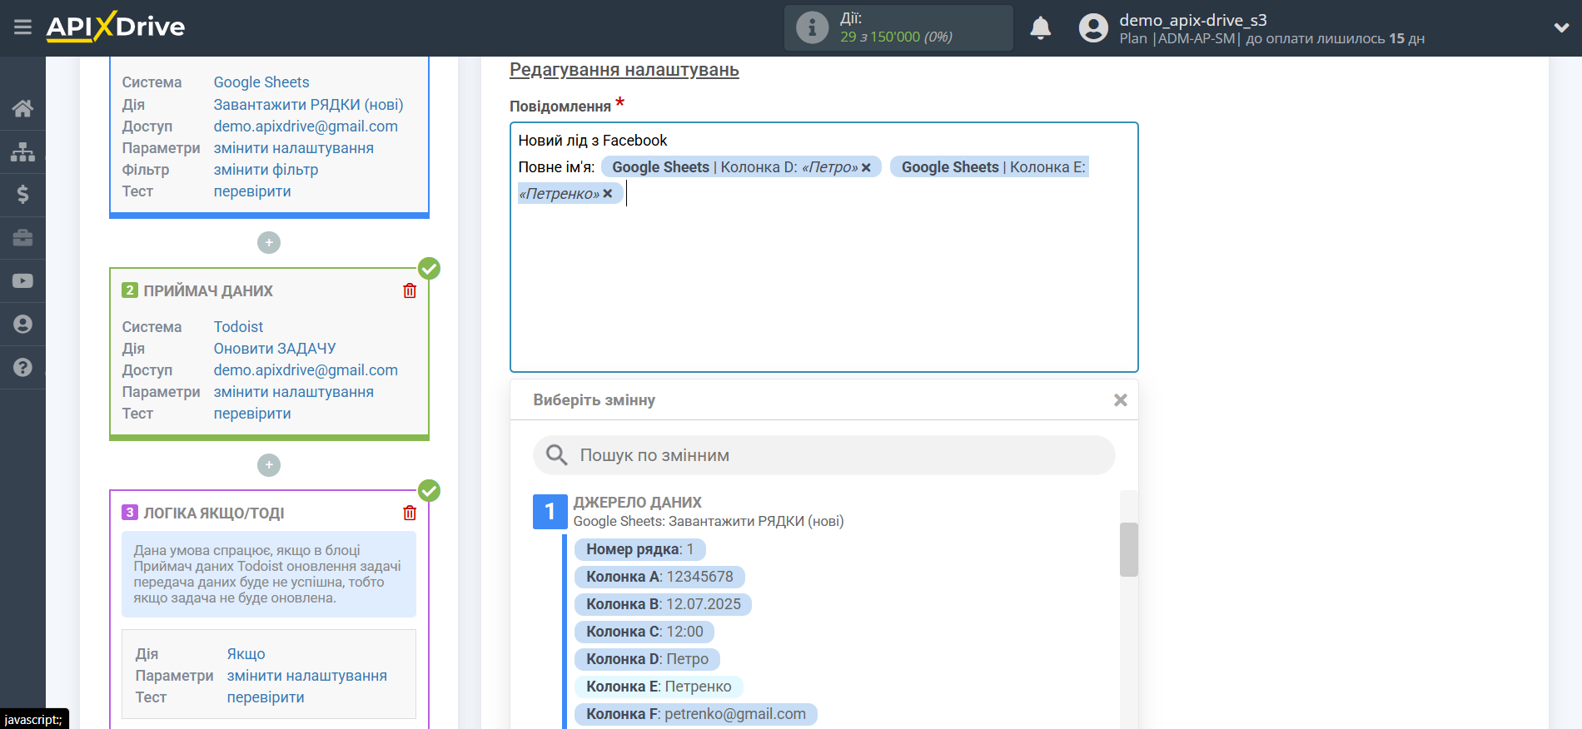Insert variable Колонка E: Петренко
The width and height of the screenshot is (1582, 729).
pos(659,687)
